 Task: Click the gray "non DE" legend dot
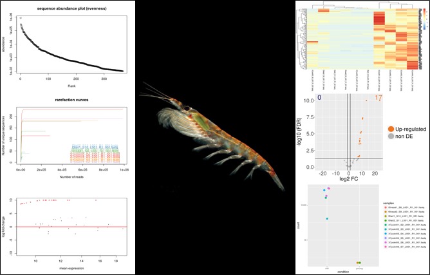point(391,136)
